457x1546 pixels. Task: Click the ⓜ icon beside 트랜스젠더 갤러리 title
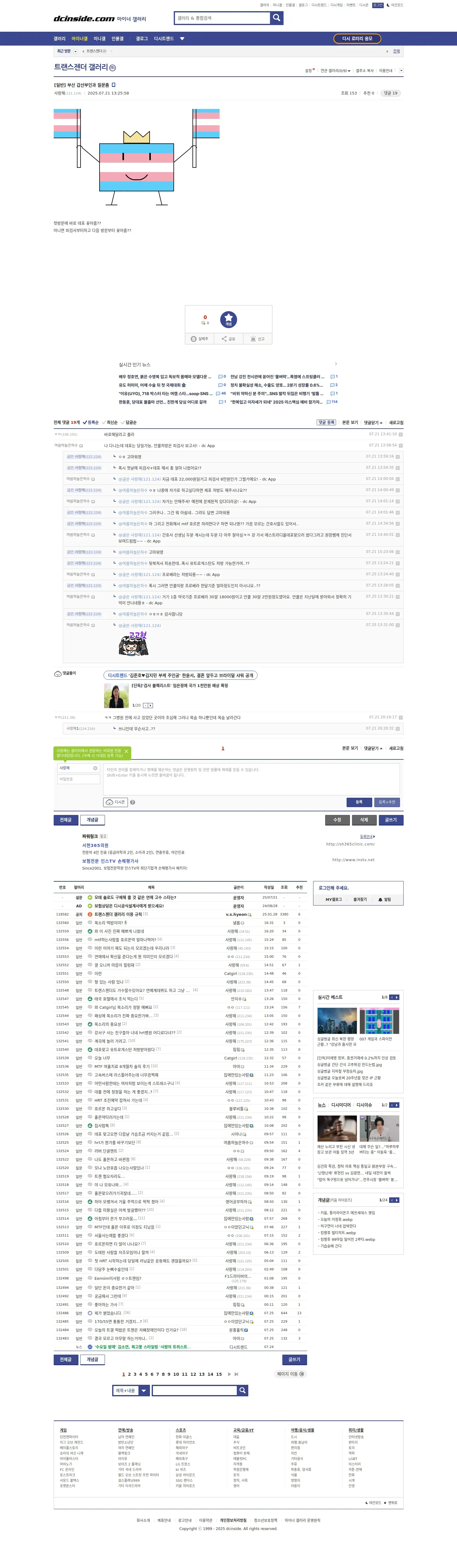click(x=113, y=68)
